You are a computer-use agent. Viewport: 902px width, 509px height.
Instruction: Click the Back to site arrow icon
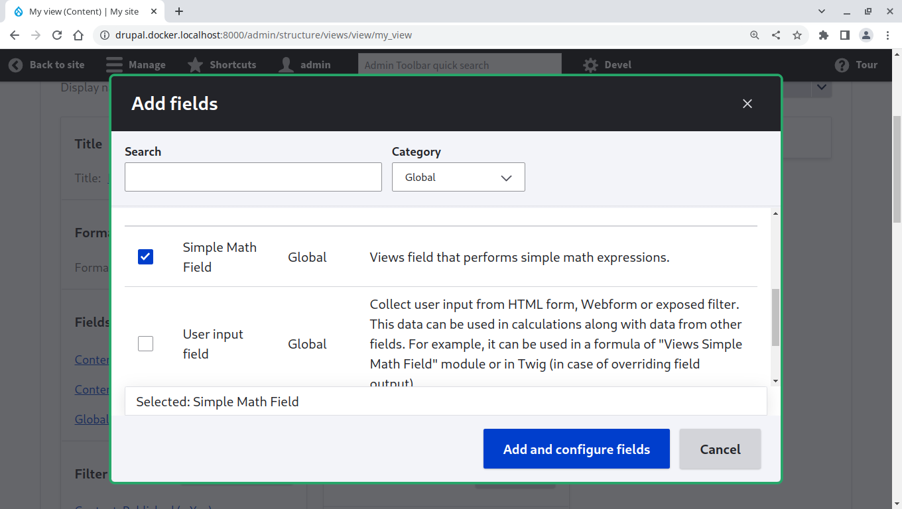[x=15, y=65]
